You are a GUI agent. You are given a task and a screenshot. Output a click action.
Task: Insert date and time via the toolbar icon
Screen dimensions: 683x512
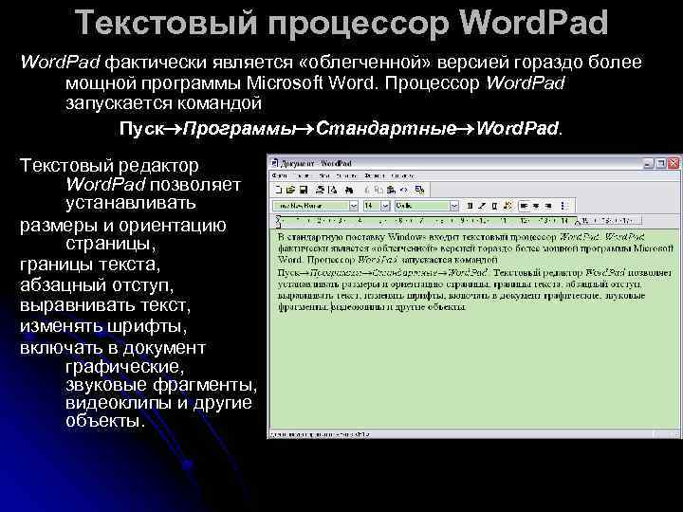point(419,190)
